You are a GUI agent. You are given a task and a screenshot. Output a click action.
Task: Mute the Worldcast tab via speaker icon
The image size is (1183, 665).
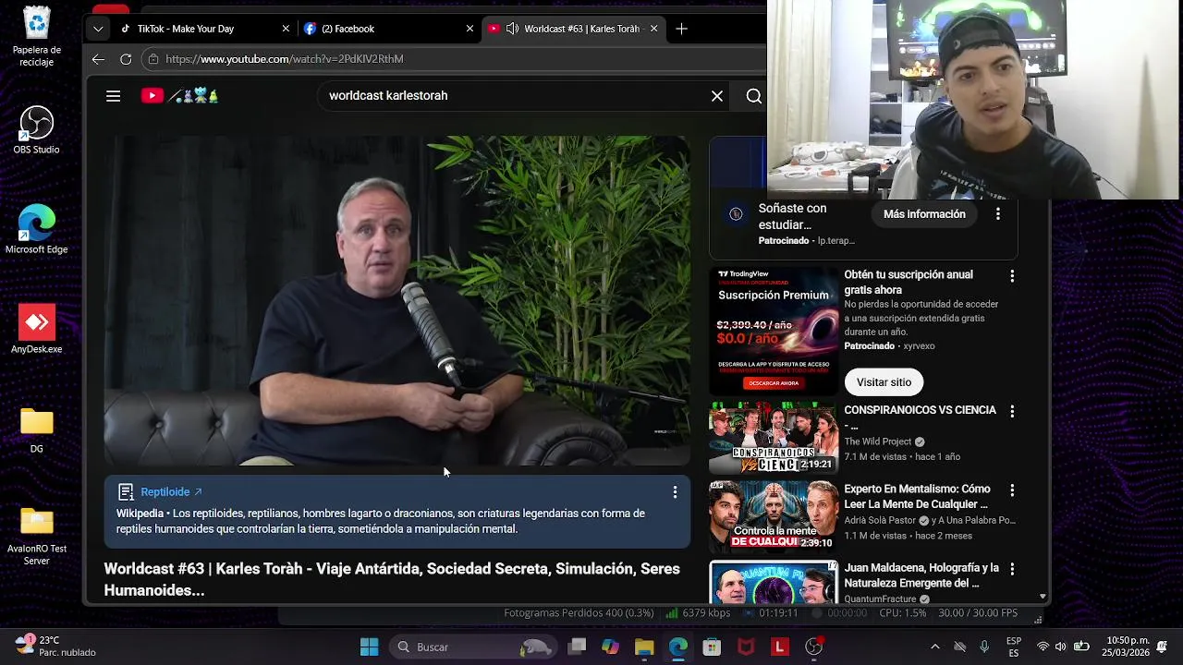point(513,29)
